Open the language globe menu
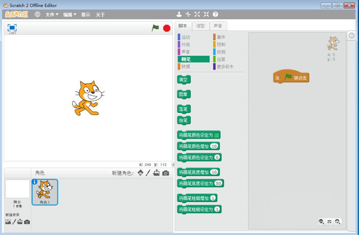The image size is (359, 235). pyautogui.click(x=37, y=14)
